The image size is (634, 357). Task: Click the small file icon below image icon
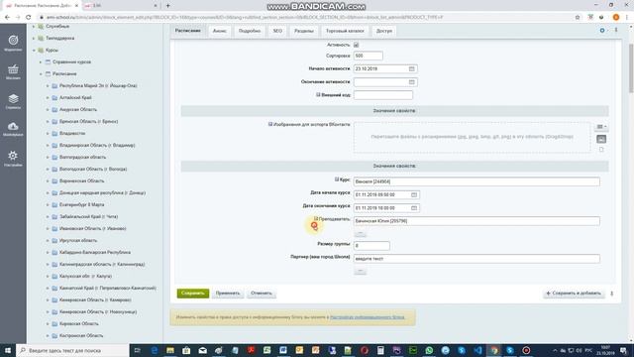click(x=601, y=150)
